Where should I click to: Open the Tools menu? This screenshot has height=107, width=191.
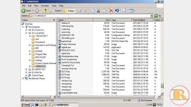tap(54, 6)
